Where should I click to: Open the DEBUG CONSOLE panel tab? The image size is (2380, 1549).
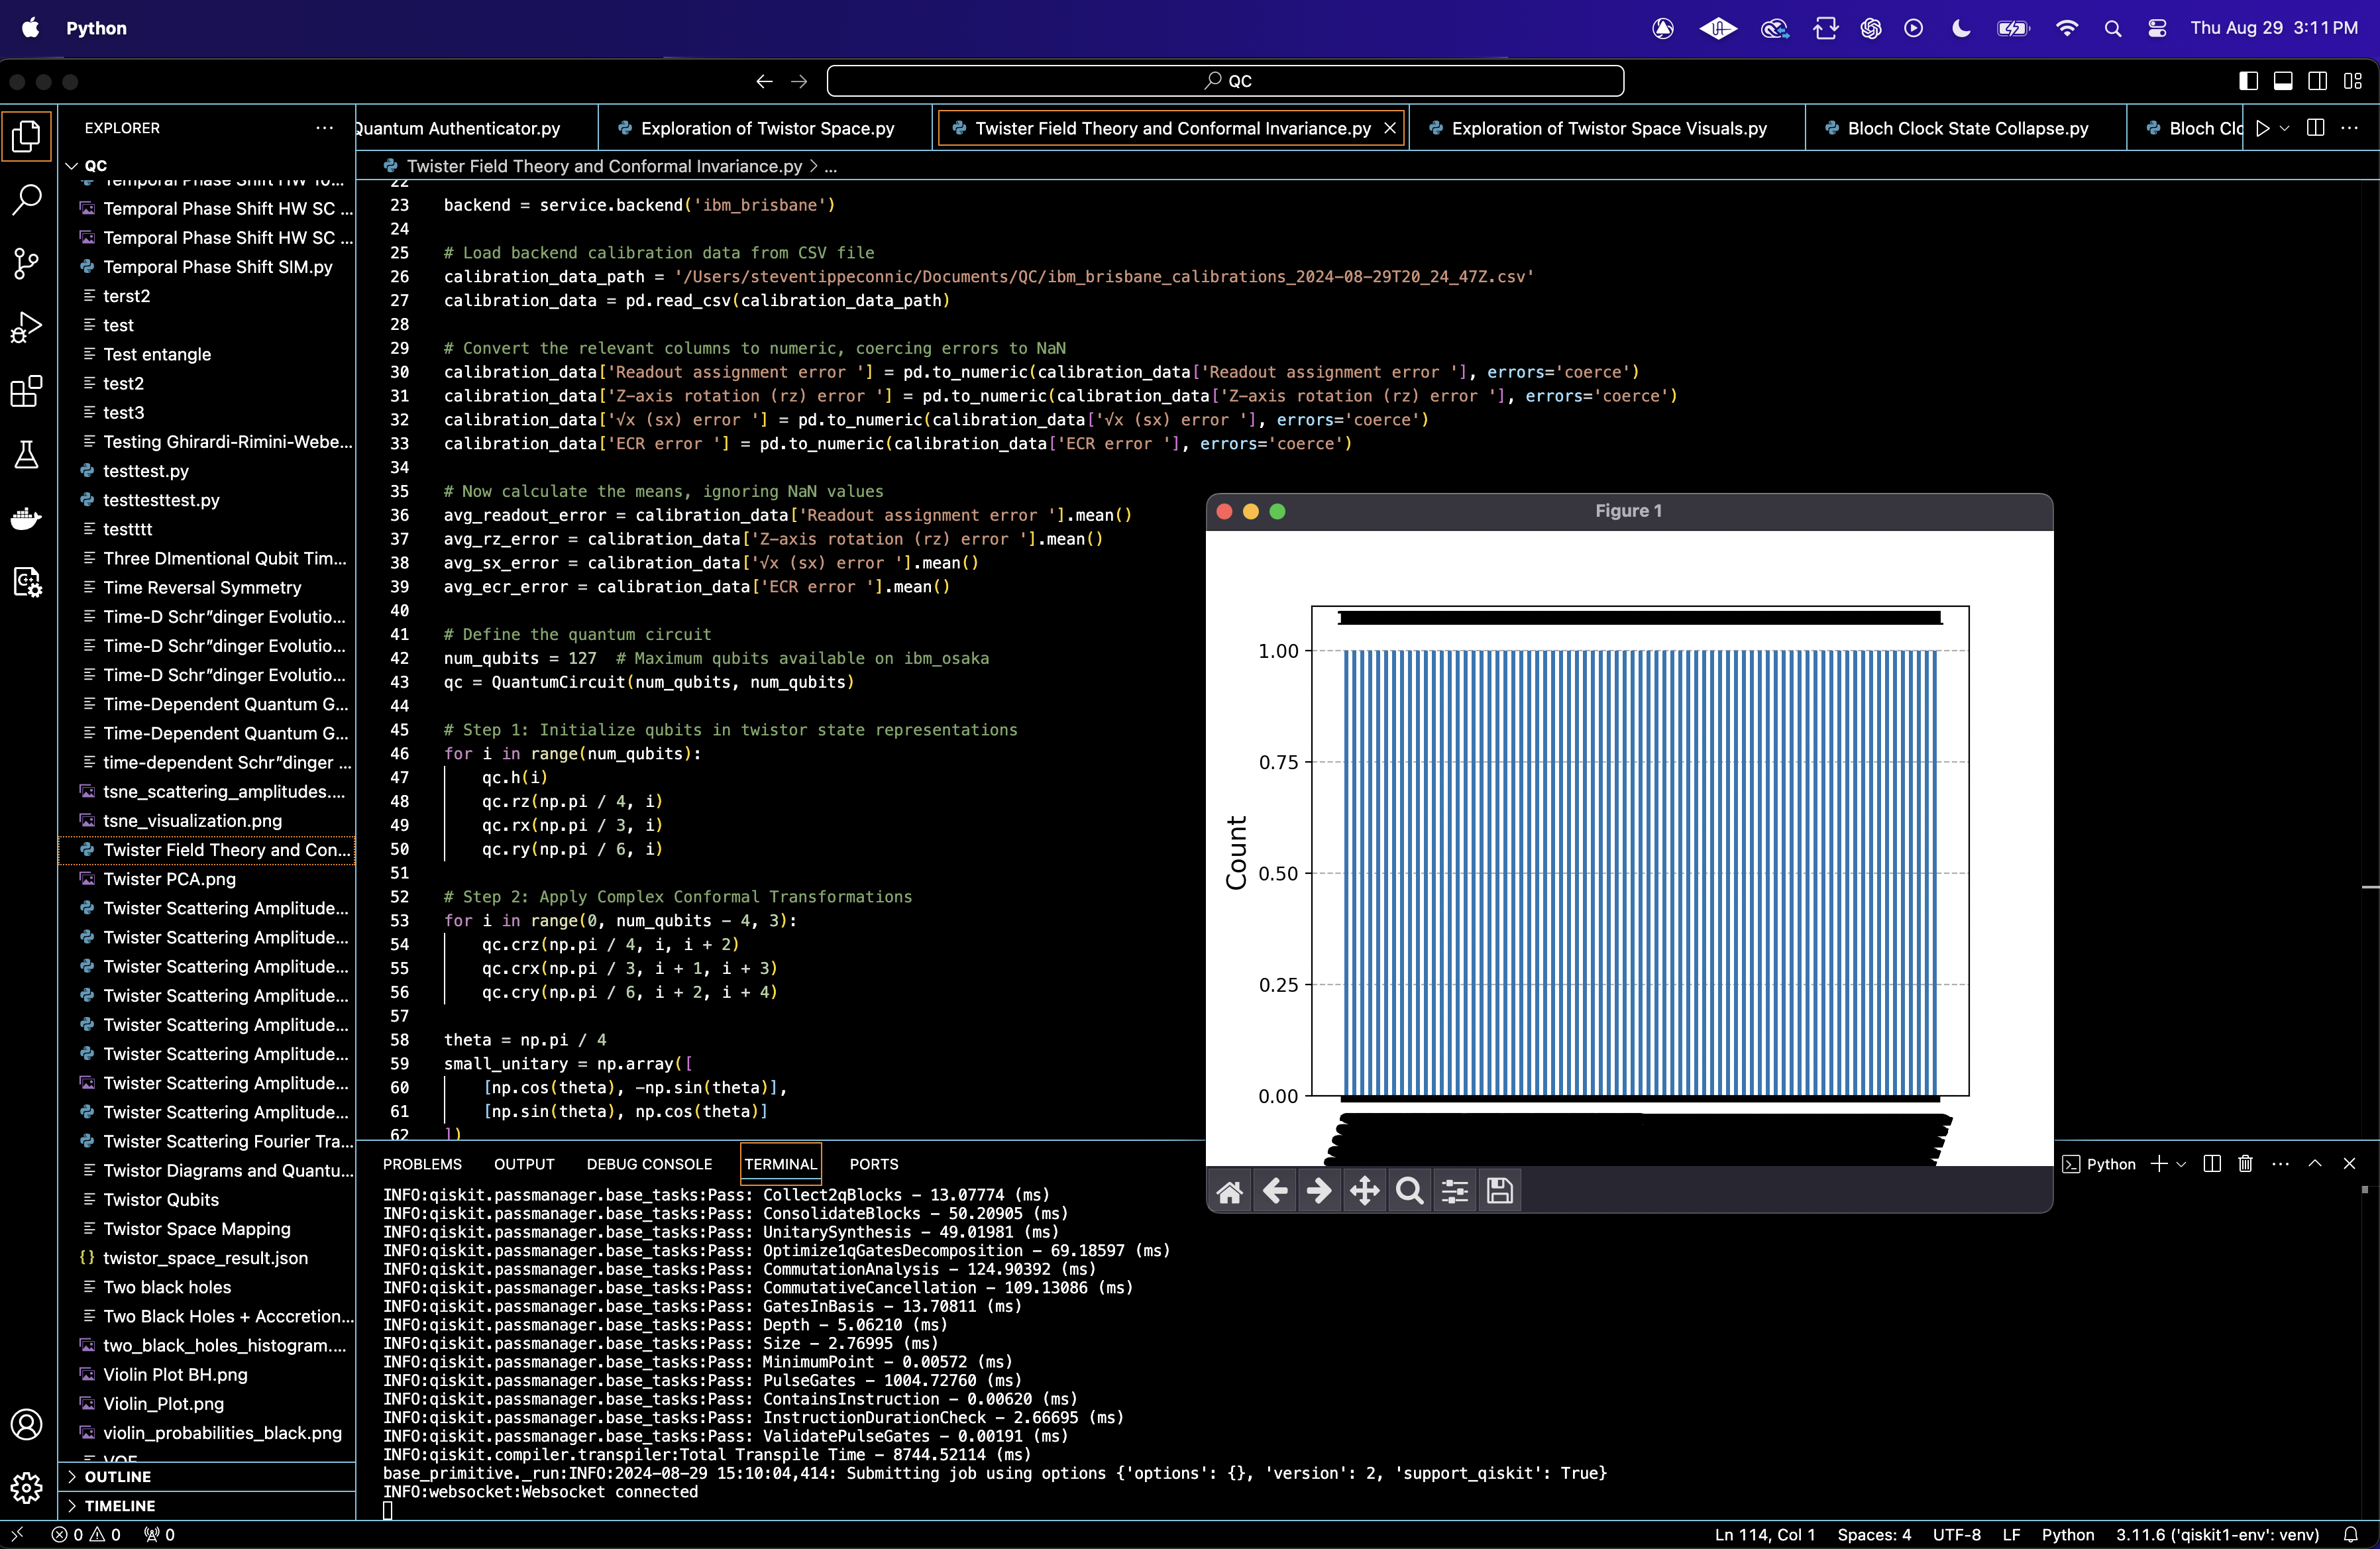[650, 1164]
